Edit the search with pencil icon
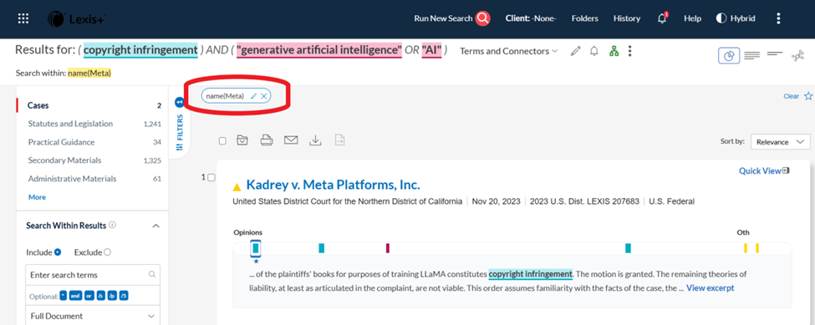Image resolution: width=815 pixels, height=325 pixels. click(575, 52)
